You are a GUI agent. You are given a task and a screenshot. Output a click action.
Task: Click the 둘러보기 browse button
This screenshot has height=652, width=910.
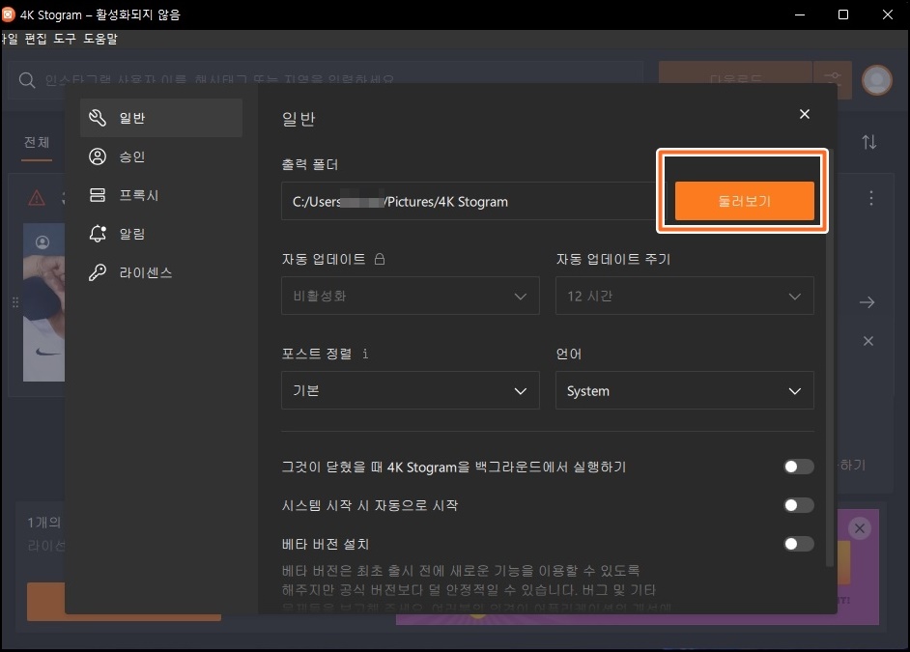(745, 201)
